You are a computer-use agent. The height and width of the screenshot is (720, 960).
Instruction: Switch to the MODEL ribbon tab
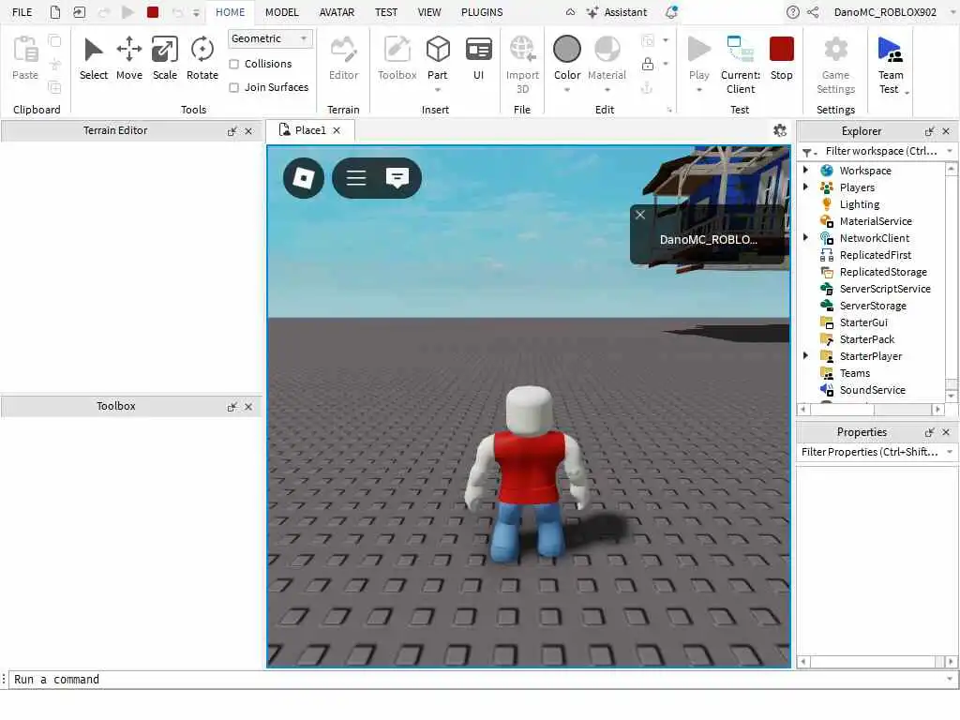coord(281,12)
